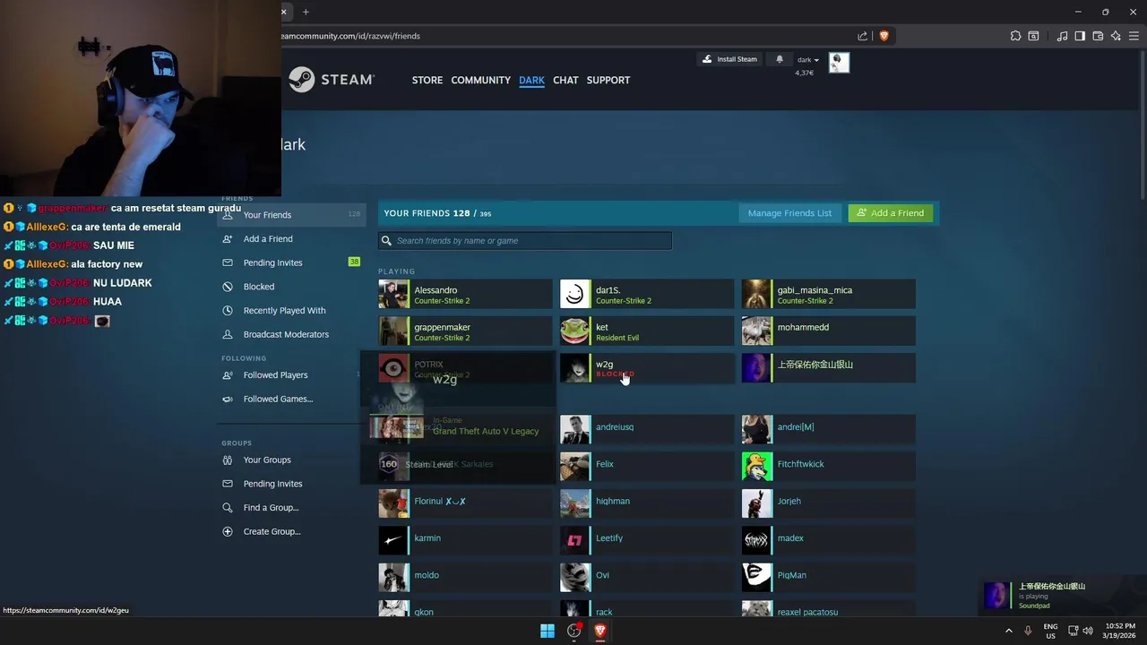
Task: Open a new browser tab with plus
Action: (x=306, y=12)
